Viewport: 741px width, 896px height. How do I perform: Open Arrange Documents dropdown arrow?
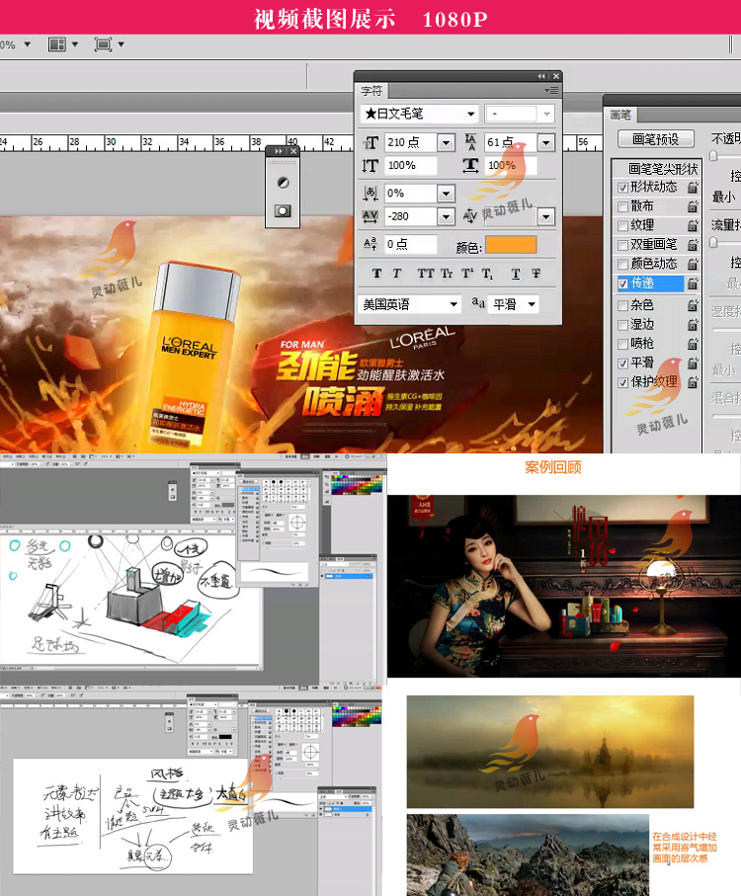75,44
